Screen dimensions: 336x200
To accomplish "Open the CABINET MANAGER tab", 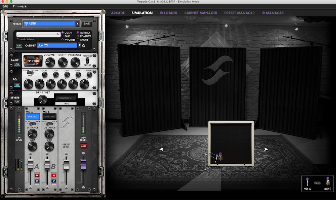I will 201,13.
